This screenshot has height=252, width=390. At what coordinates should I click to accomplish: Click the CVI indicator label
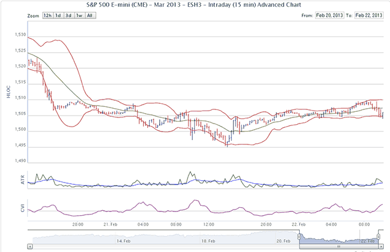(x=23, y=208)
